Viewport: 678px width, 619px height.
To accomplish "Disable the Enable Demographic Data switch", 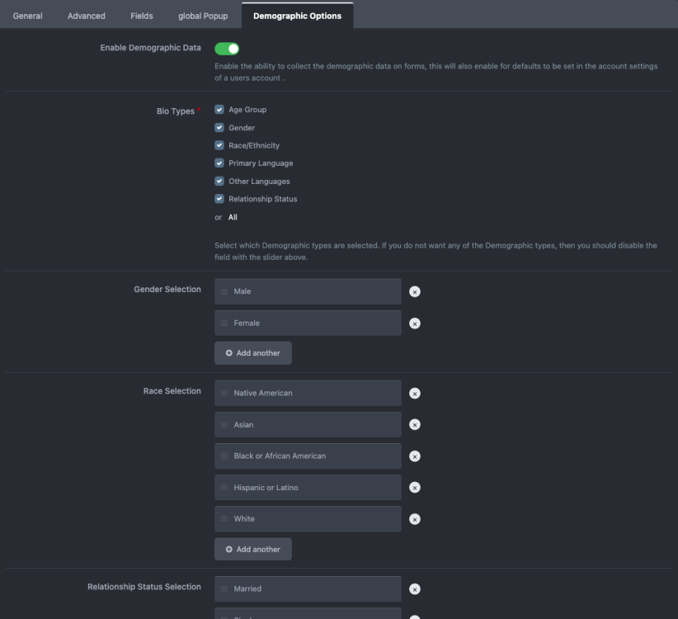I will click(227, 49).
